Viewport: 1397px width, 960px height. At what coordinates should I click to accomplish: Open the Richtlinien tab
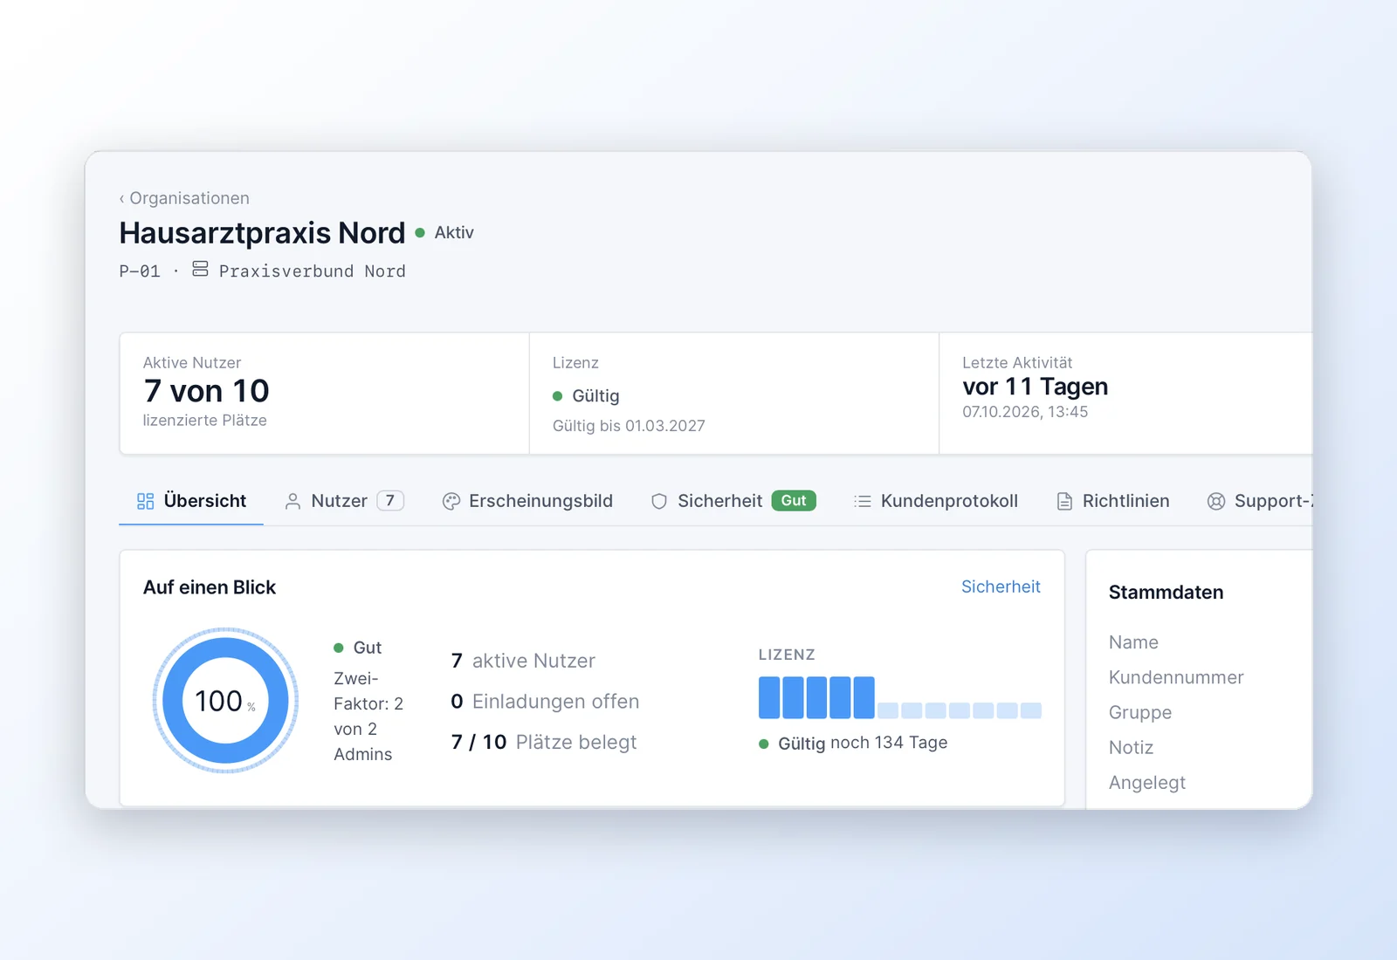(x=1113, y=501)
